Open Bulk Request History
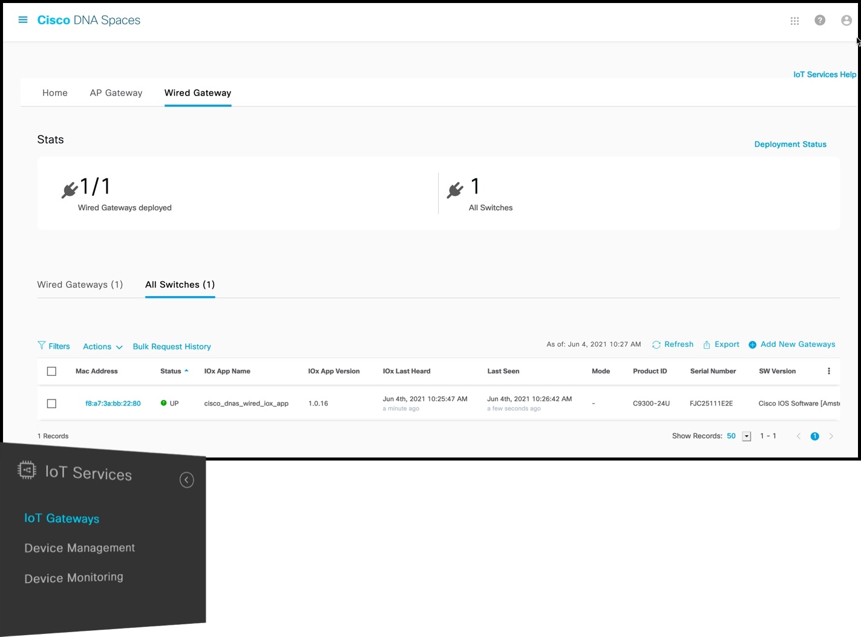This screenshot has width=861, height=637. [172, 346]
